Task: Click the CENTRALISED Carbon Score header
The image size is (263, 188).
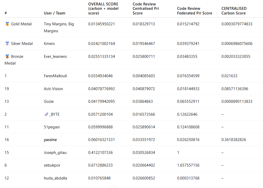Action: (234, 11)
